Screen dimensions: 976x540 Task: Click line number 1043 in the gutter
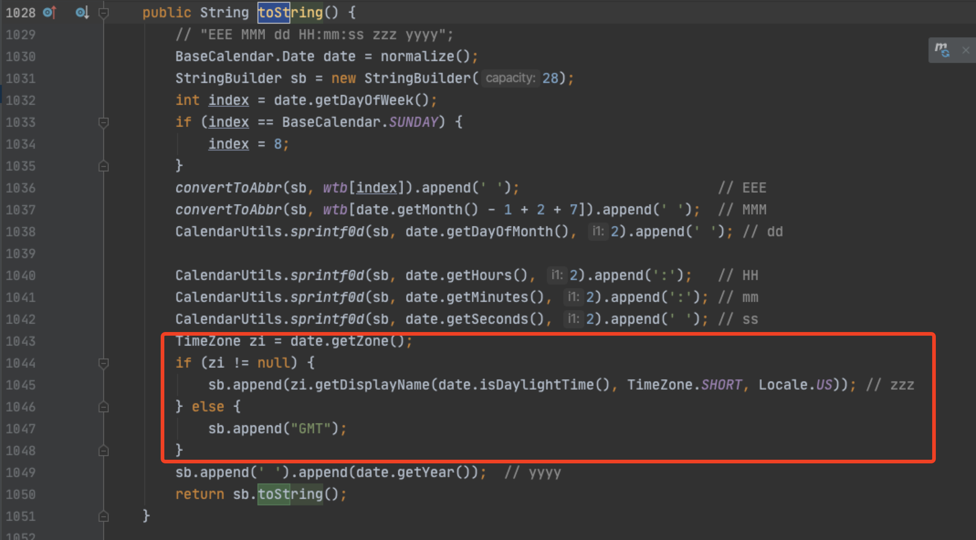tap(21, 341)
